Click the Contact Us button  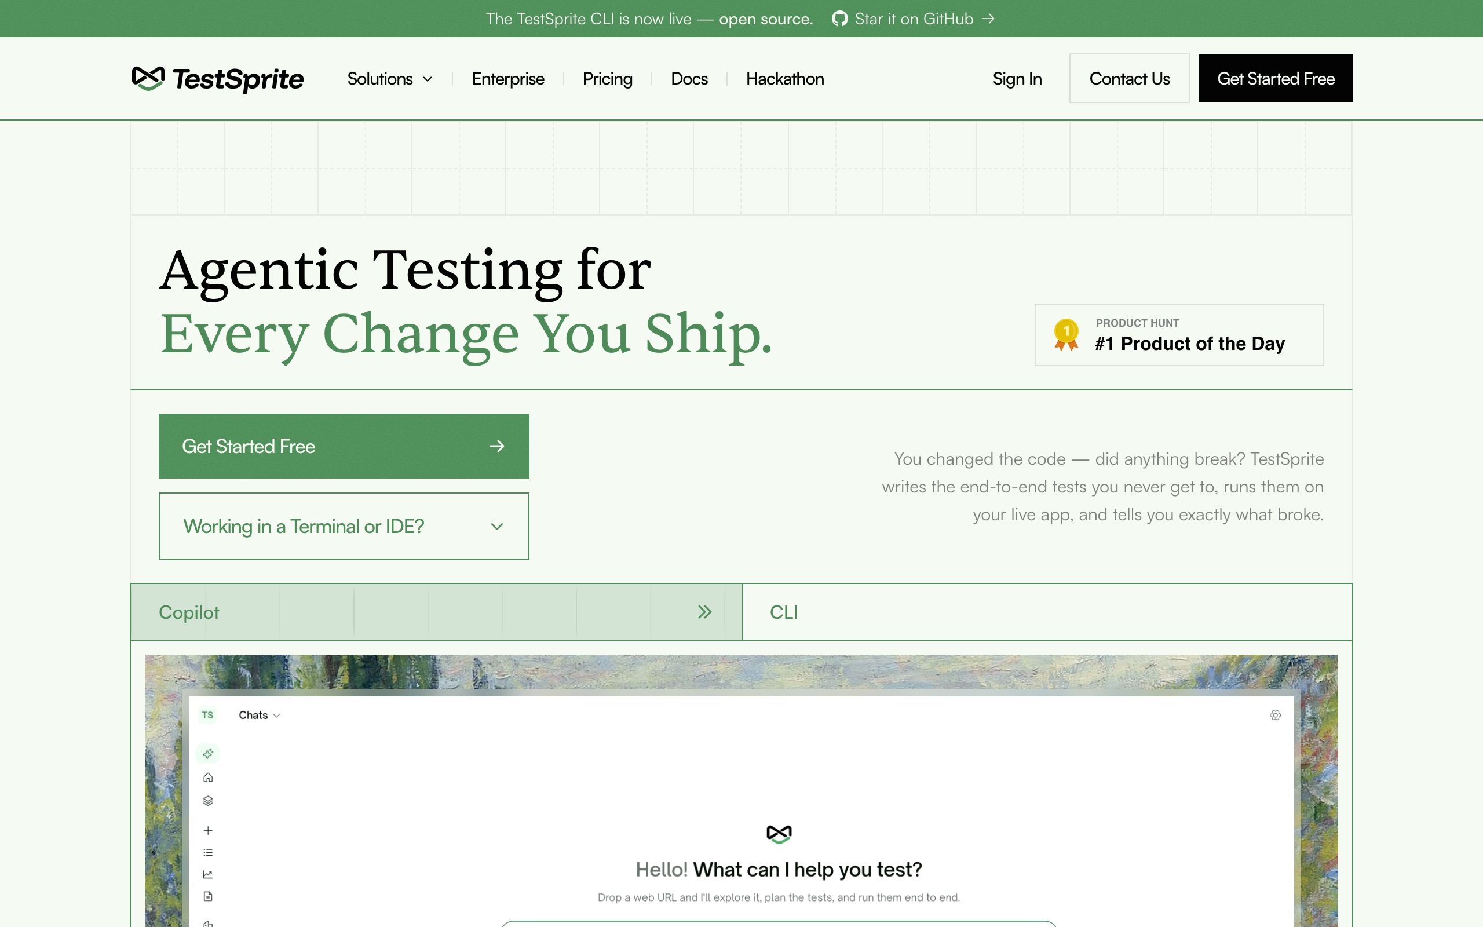(x=1130, y=78)
